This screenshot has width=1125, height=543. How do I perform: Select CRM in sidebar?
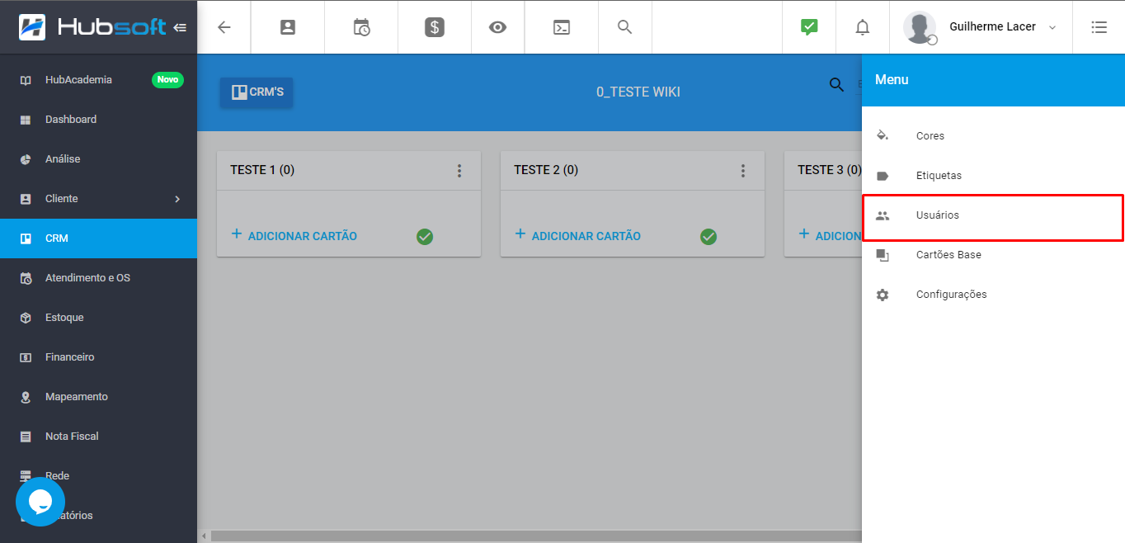pyautogui.click(x=98, y=238)
